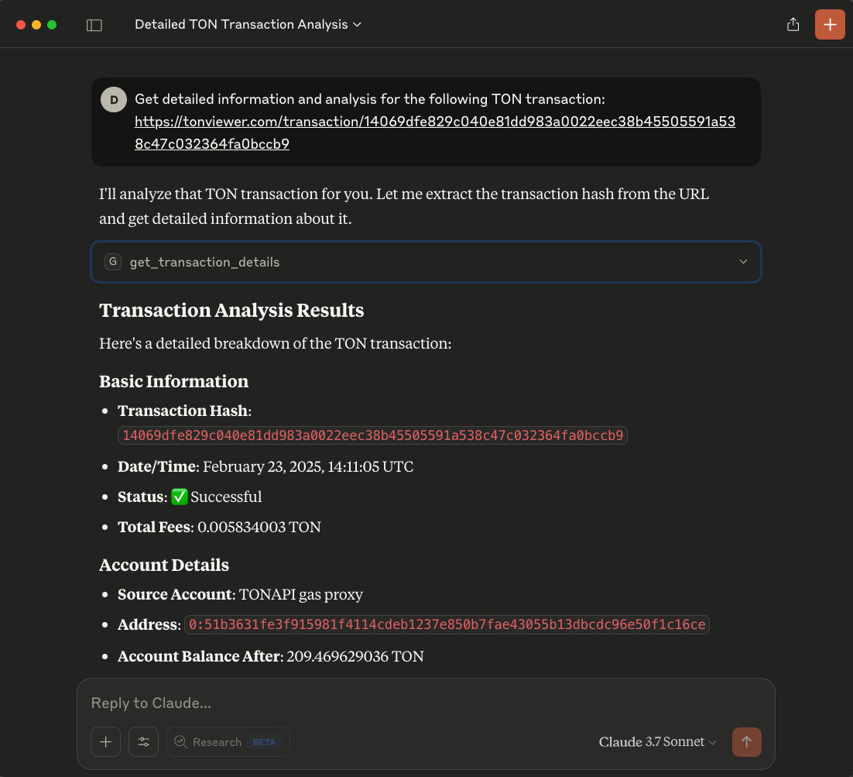Click the D avatar on the user message
The image size is (853, 777).
pos(113,99)
